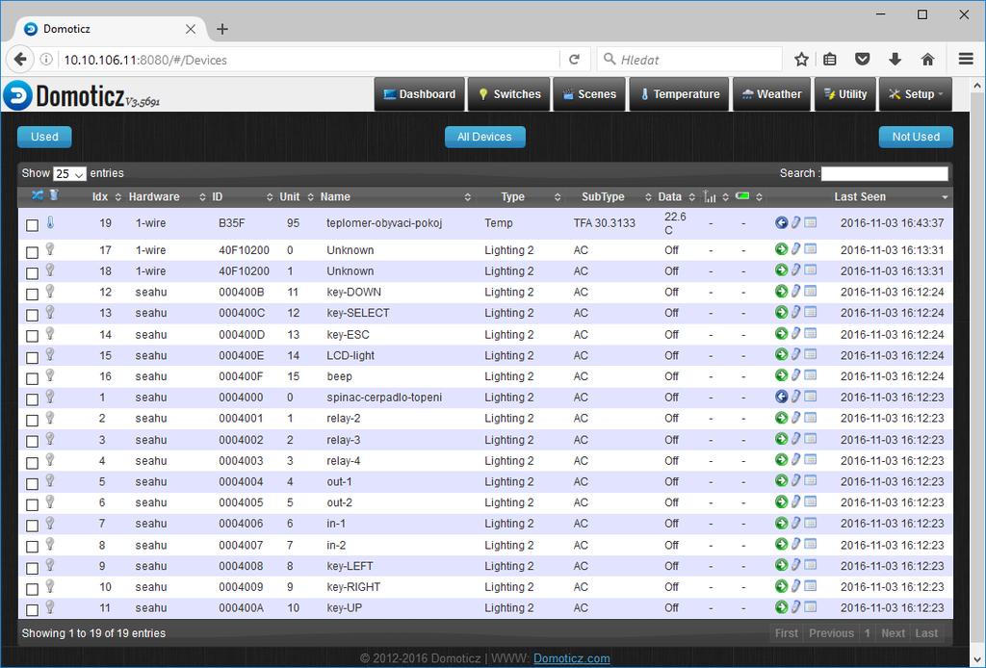
Task: Click rename pencil icon for out-2
Action: click(795, 502)
